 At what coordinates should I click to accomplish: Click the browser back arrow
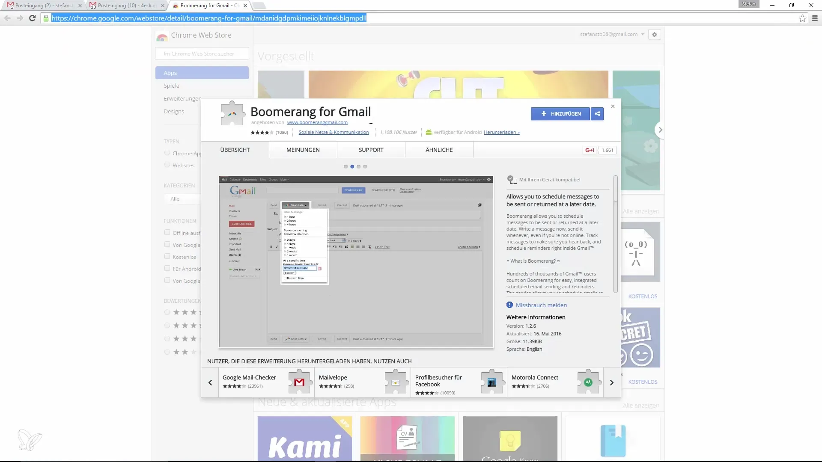(7, 18)
